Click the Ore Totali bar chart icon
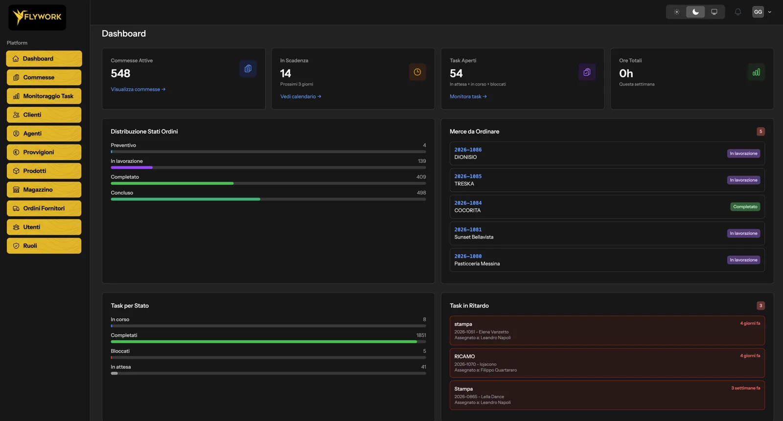 pyautogui.click(x=756, y=72)
